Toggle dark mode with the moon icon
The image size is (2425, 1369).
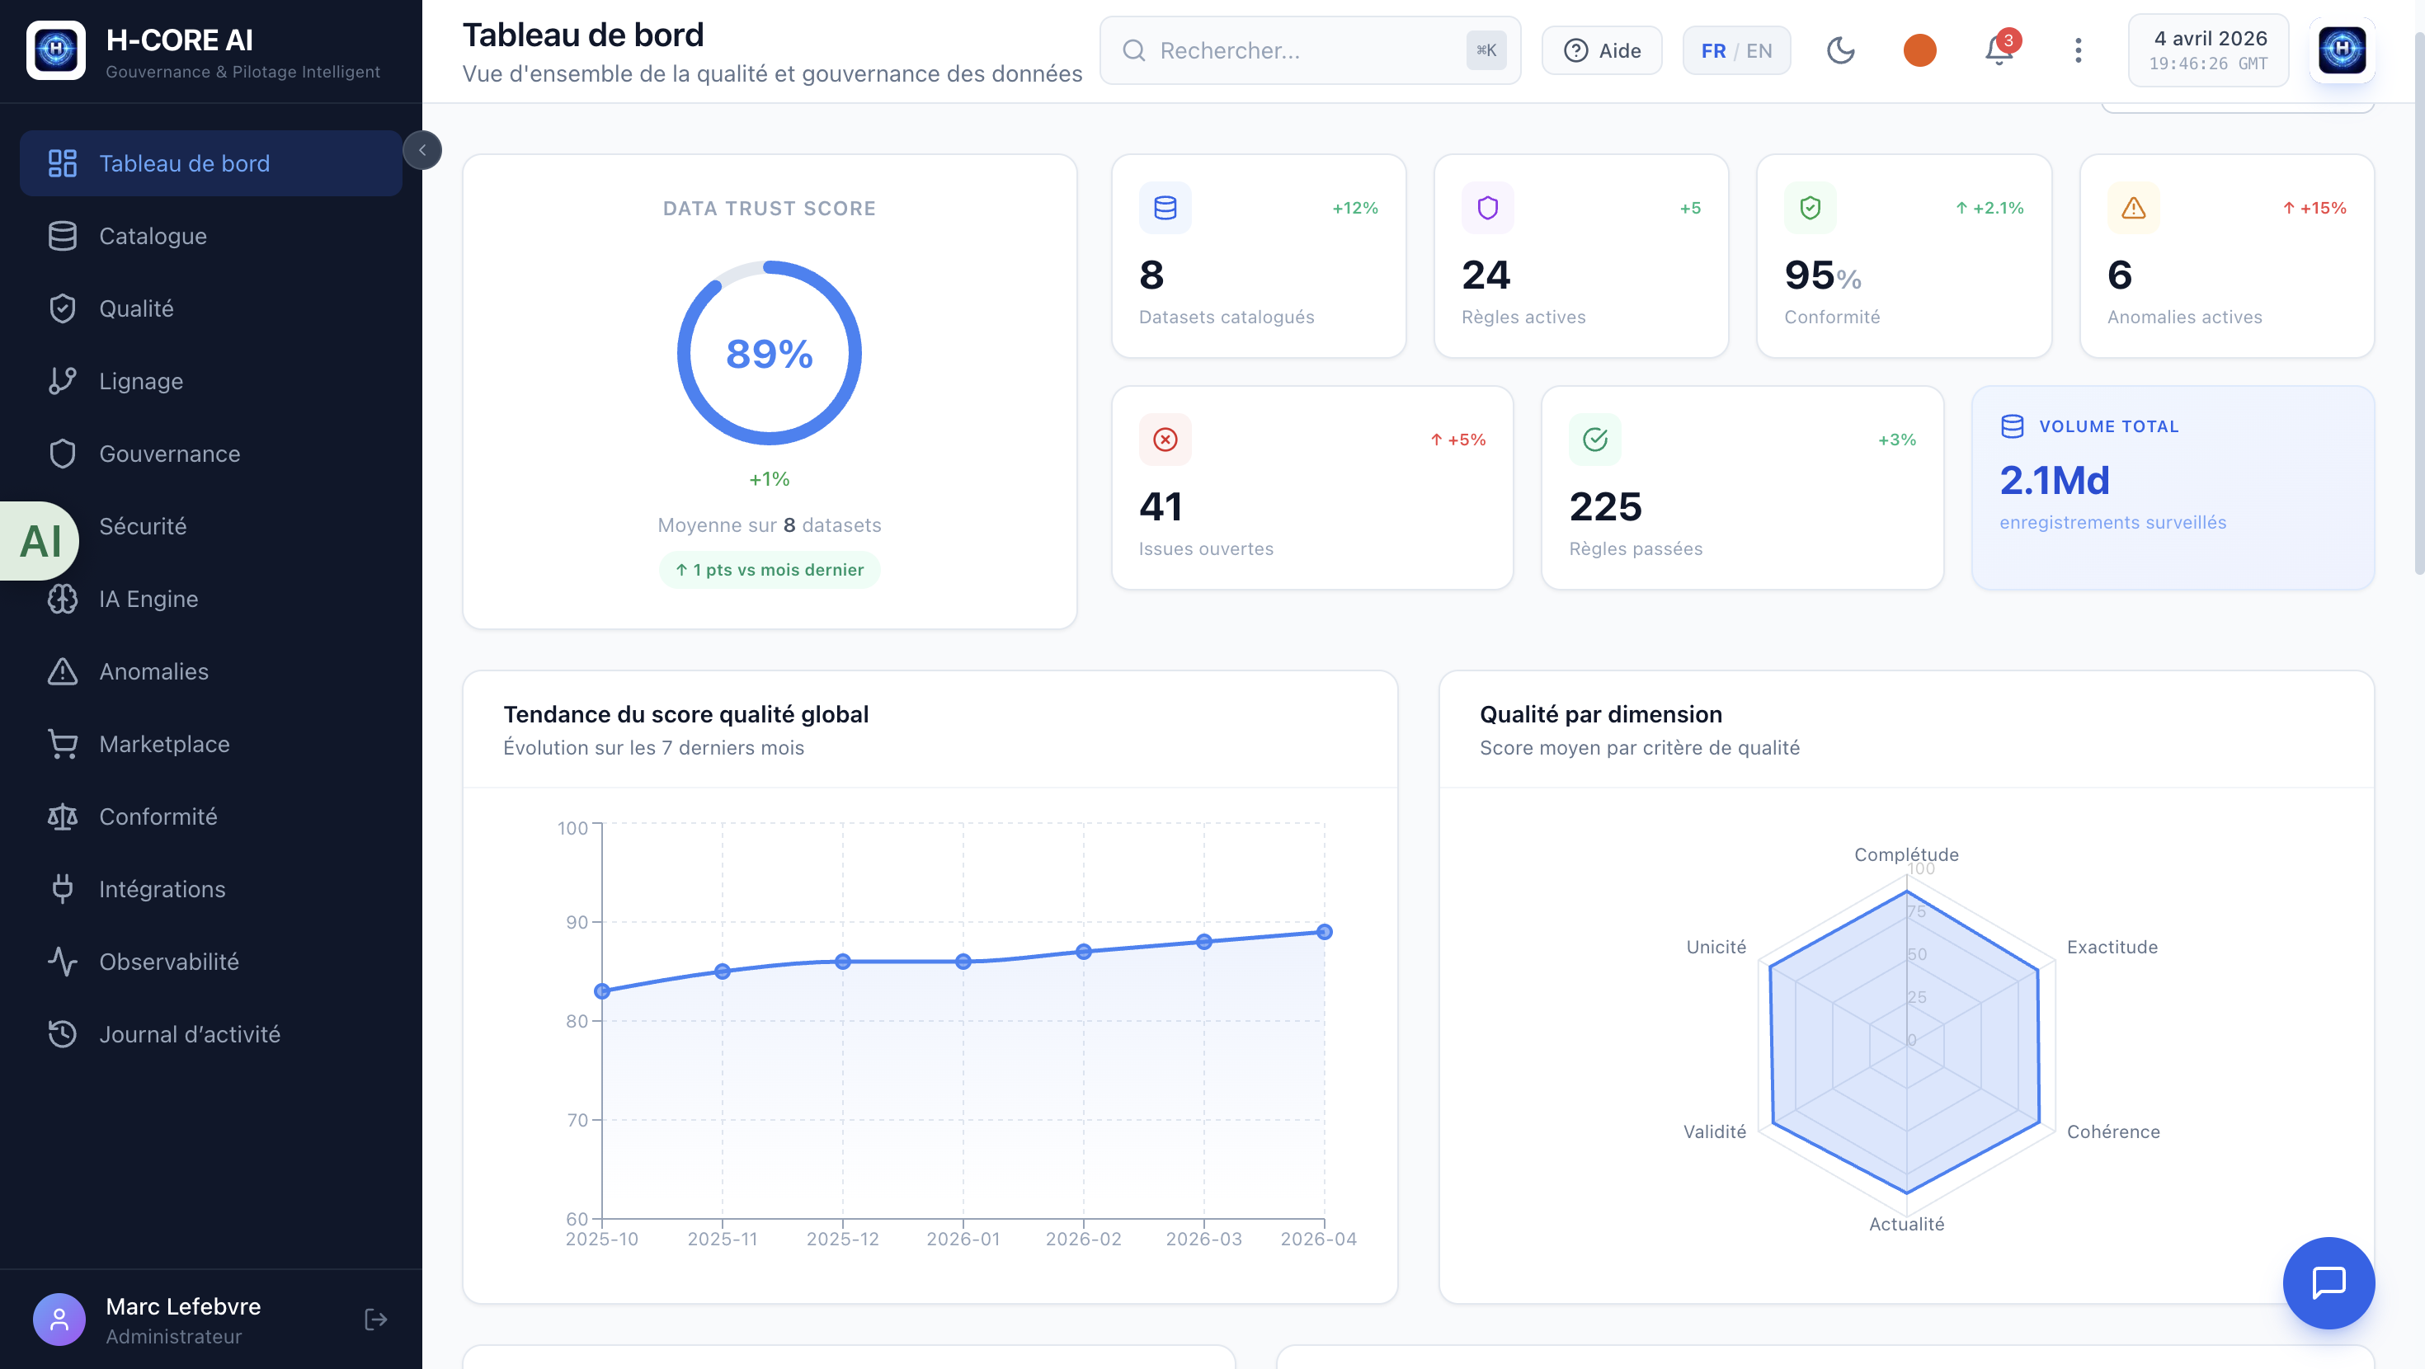tap(1841, 50)
